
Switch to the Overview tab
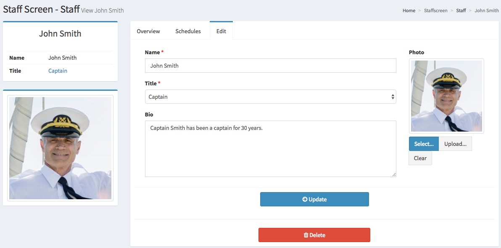click(x=148, y=31)
